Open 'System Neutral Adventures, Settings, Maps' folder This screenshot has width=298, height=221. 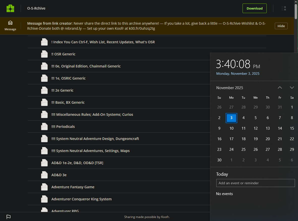(91, 151)
